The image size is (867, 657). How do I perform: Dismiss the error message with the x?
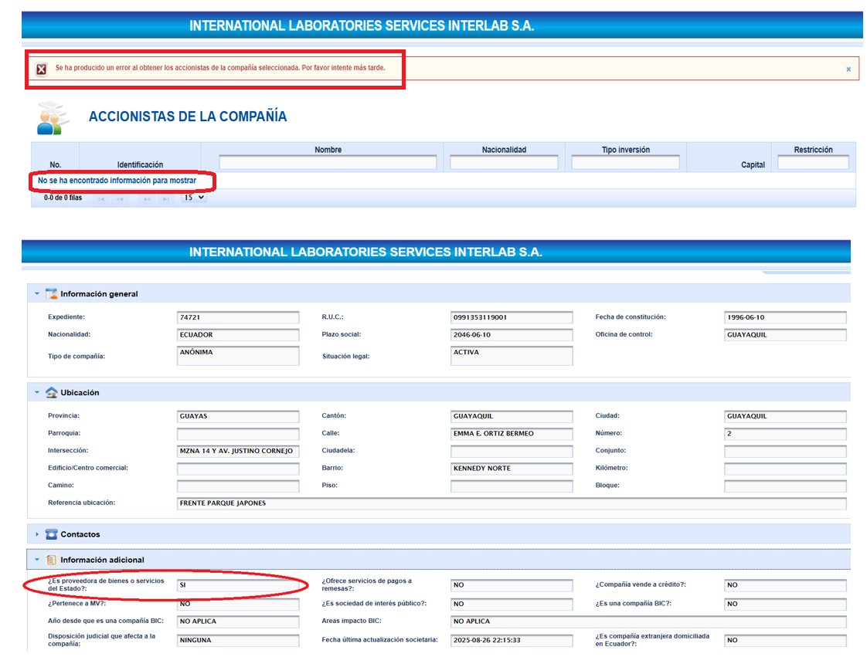click(848, 69)
